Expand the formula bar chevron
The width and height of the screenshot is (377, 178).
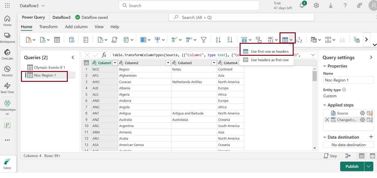(313, 55)
